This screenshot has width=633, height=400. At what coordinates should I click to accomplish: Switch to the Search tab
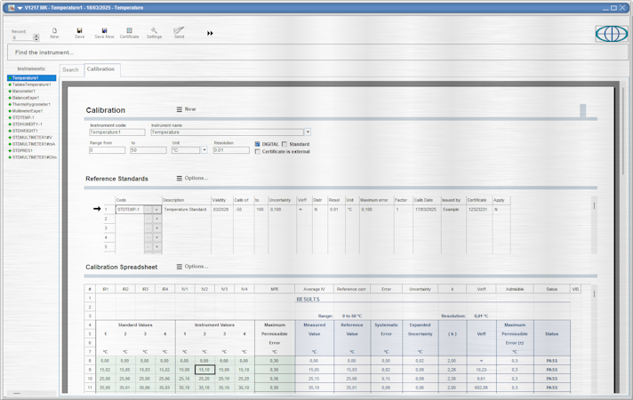pyautogui.click(x=70, y=70)
